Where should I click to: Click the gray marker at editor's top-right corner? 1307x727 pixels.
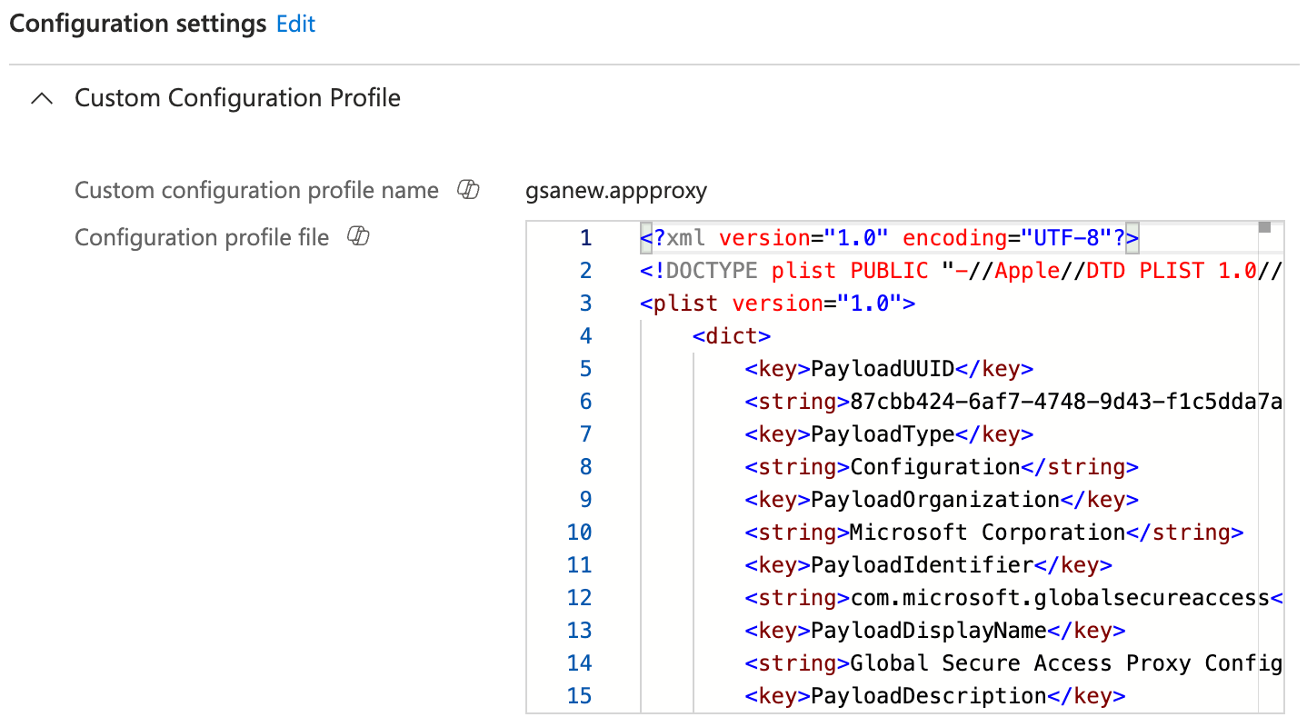[1264, 227]
